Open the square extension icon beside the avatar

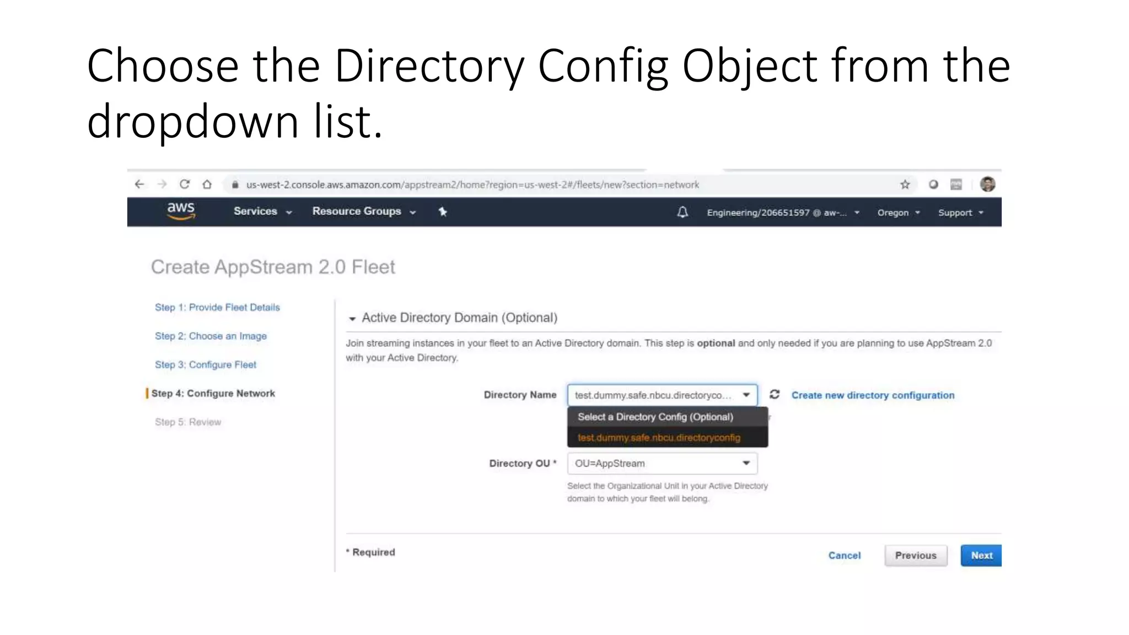(956, 185)
